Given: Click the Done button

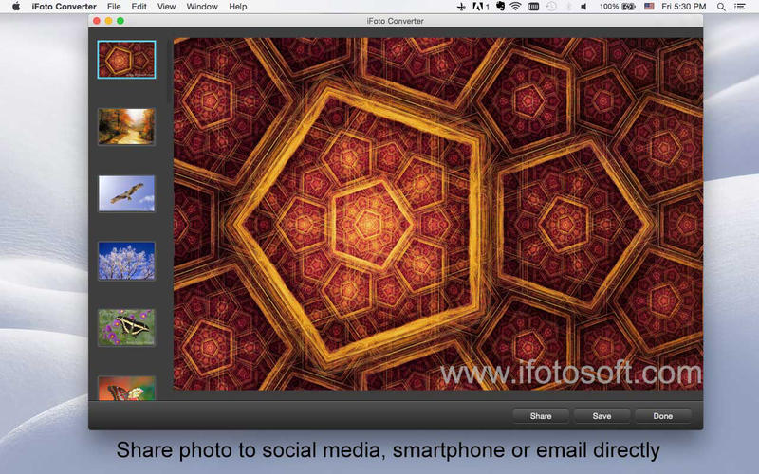Looking at the screenshot, I should point(662,416).
